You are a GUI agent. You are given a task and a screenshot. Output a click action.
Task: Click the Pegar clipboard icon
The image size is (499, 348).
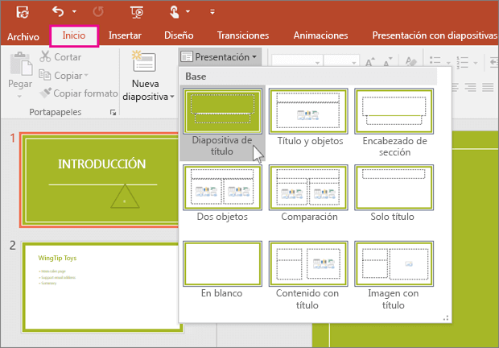click(x=21, y=64)
